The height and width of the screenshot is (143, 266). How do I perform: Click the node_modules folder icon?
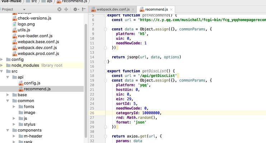point(8,65)
